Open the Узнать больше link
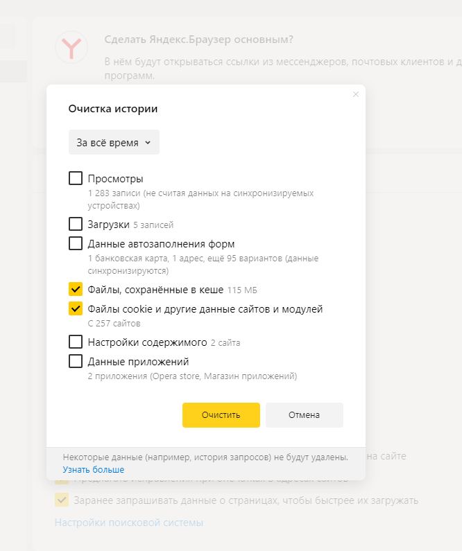The height and width of the screenshot is (551, 462). pyautogui.click(x=94, y=469)
